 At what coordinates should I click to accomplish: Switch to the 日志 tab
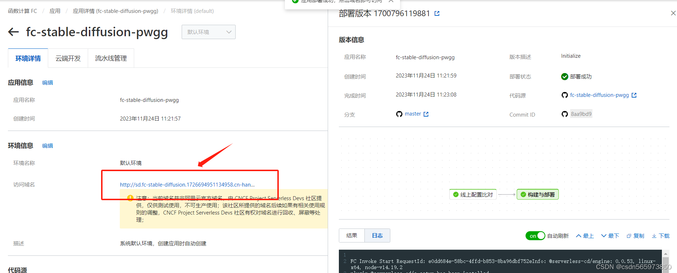(x=377, y=235)
